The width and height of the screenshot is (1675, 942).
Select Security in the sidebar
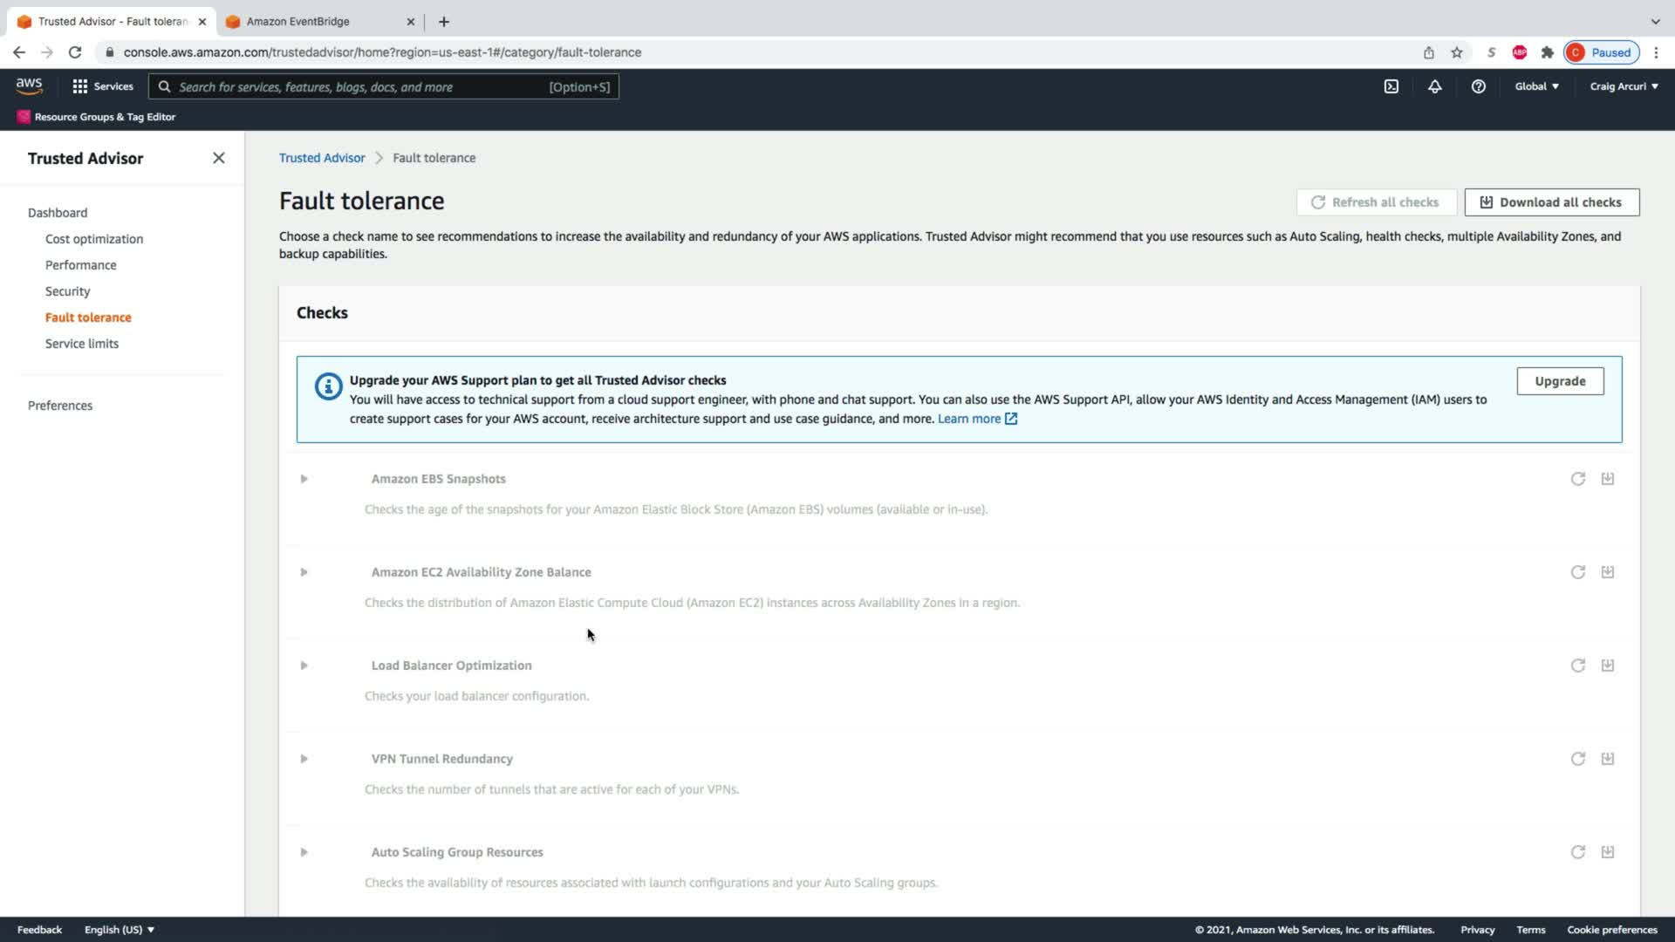[67, 291]
